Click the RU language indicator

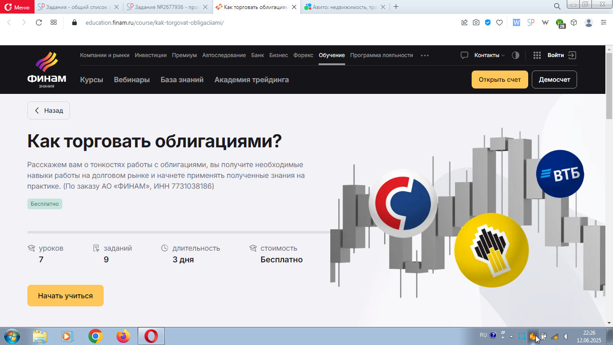[x=483, y=335]
